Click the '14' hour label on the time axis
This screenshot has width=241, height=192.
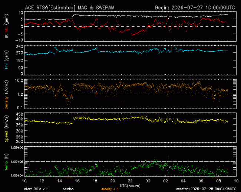pyautogui.click(x=60, y=181)
